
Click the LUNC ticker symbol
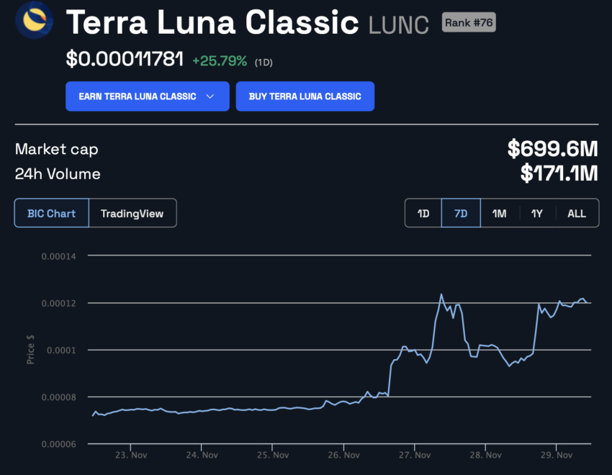point(398,24)
